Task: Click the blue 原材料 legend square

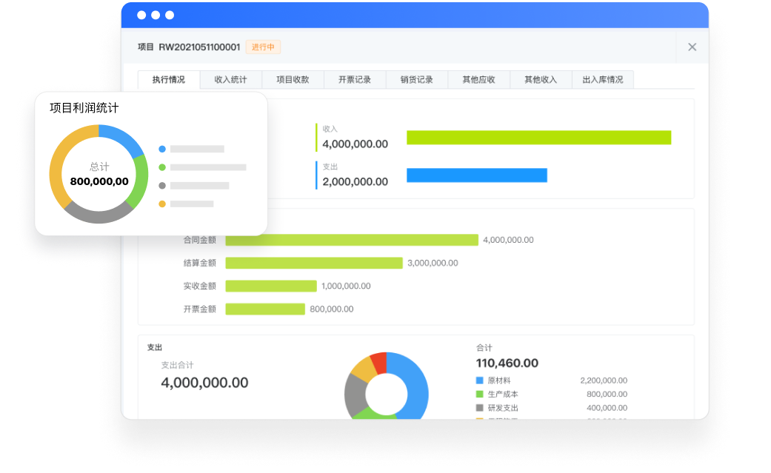Action: pos(479,380)
